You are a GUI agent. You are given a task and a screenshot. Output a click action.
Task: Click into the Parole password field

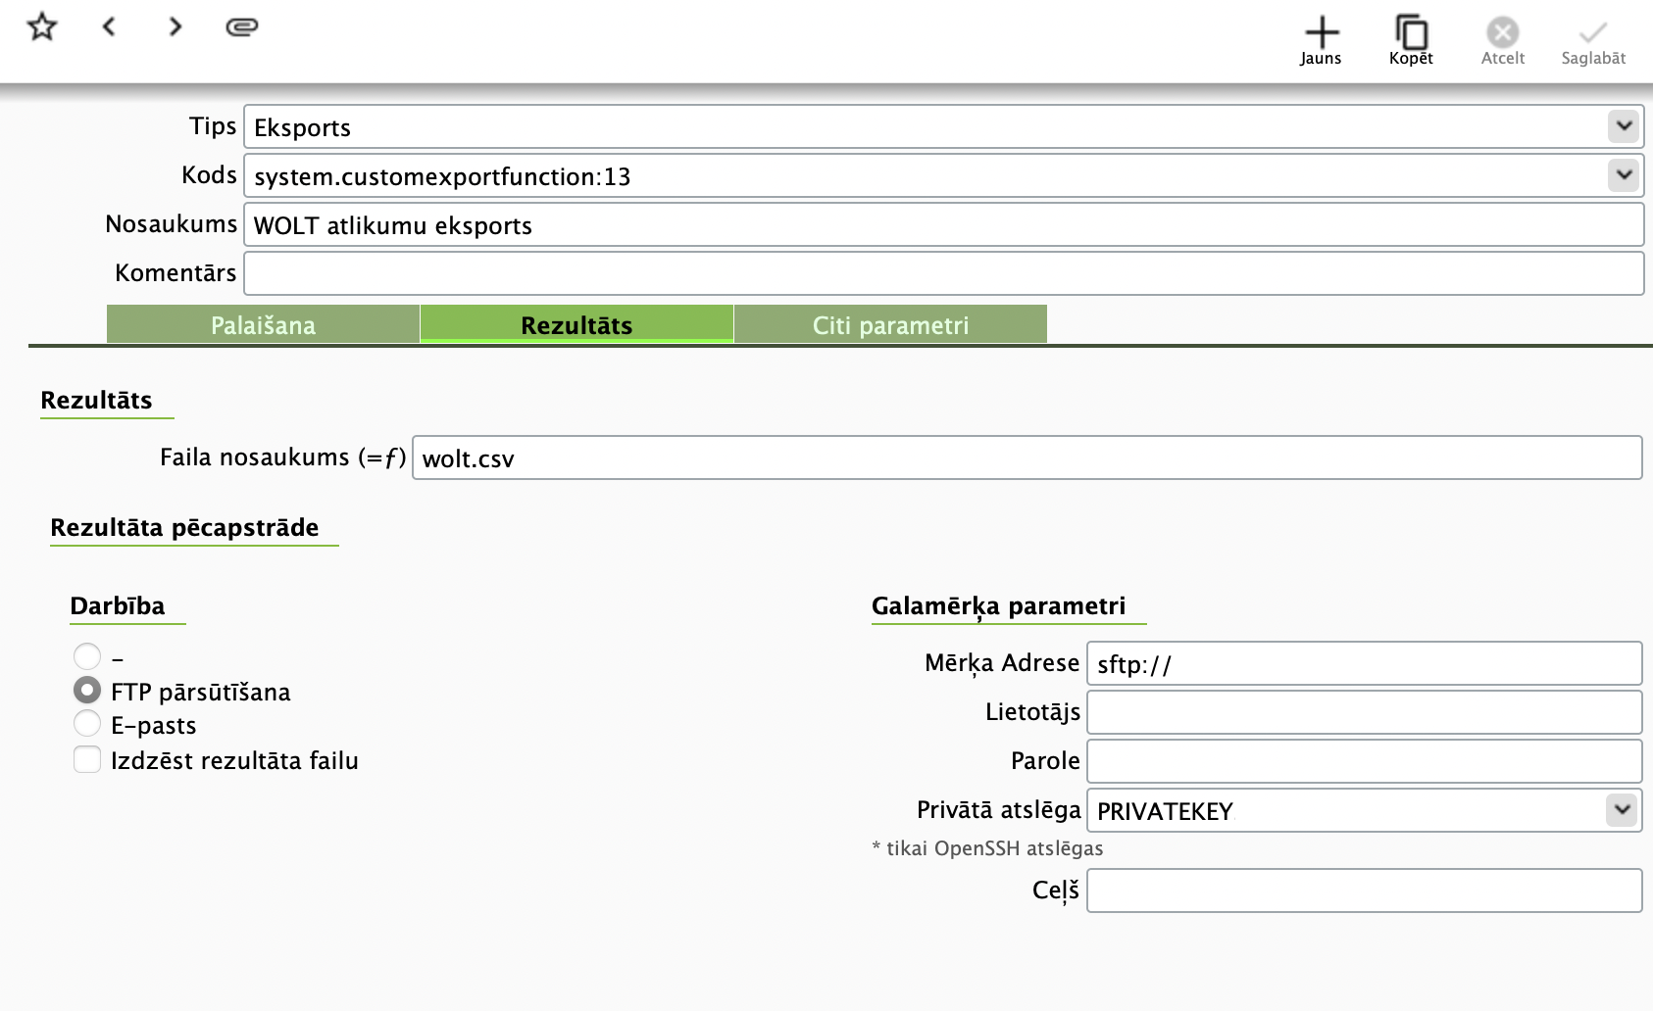point(1363,761)
